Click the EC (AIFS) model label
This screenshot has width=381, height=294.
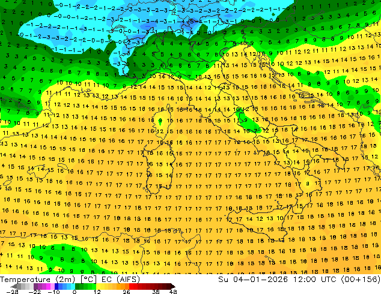(x=121, y=280)
